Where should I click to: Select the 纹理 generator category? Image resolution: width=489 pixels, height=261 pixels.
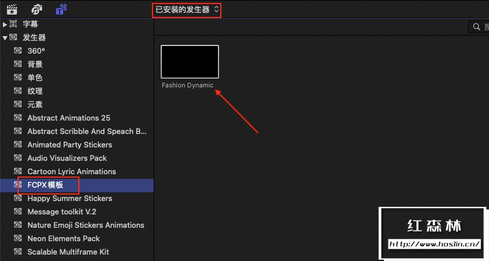point(77,91)
